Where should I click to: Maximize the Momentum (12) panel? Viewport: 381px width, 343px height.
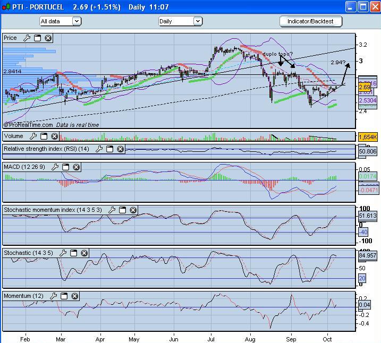coord(64,296)
